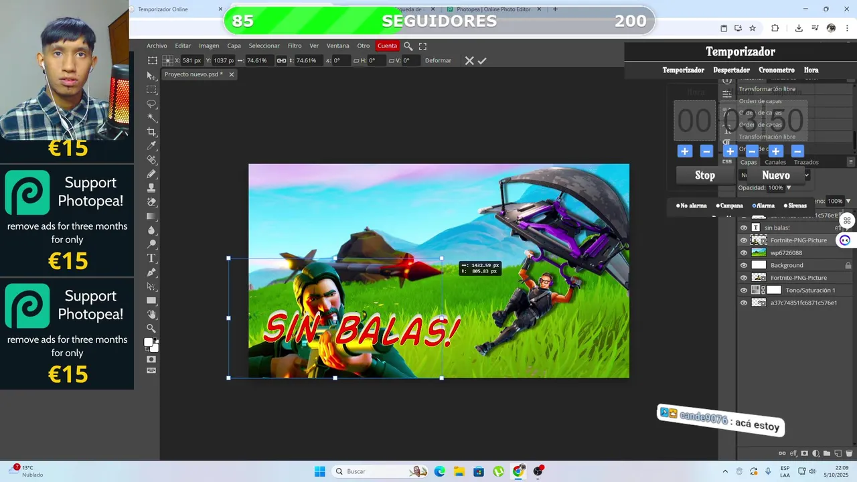Toggle Quick Mask mode icon

[x=151, y=359]
